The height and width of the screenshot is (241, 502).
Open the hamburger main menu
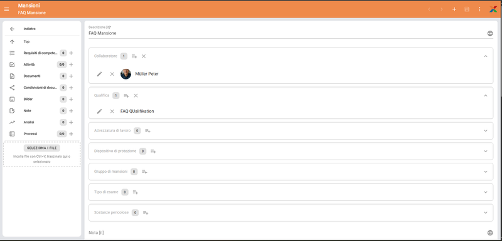pos(6,9)
